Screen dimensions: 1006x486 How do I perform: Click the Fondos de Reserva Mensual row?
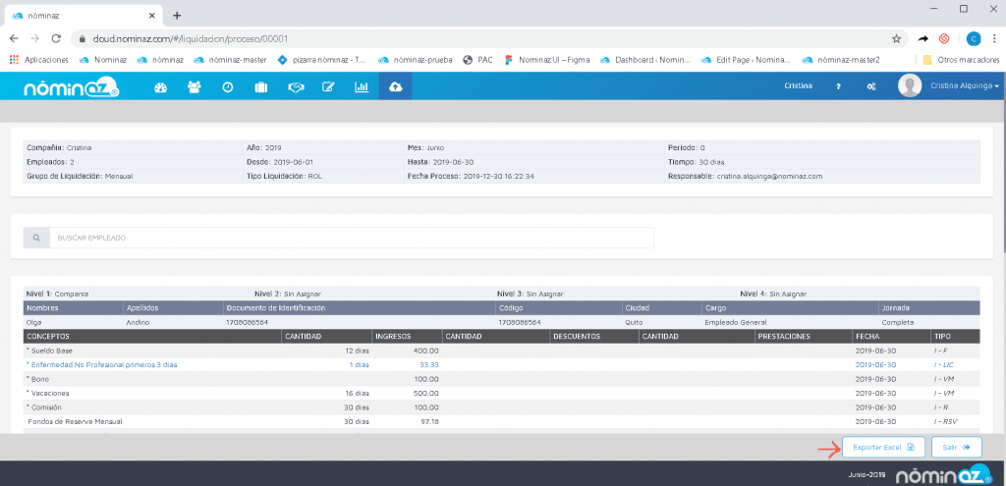click(502, 421)
